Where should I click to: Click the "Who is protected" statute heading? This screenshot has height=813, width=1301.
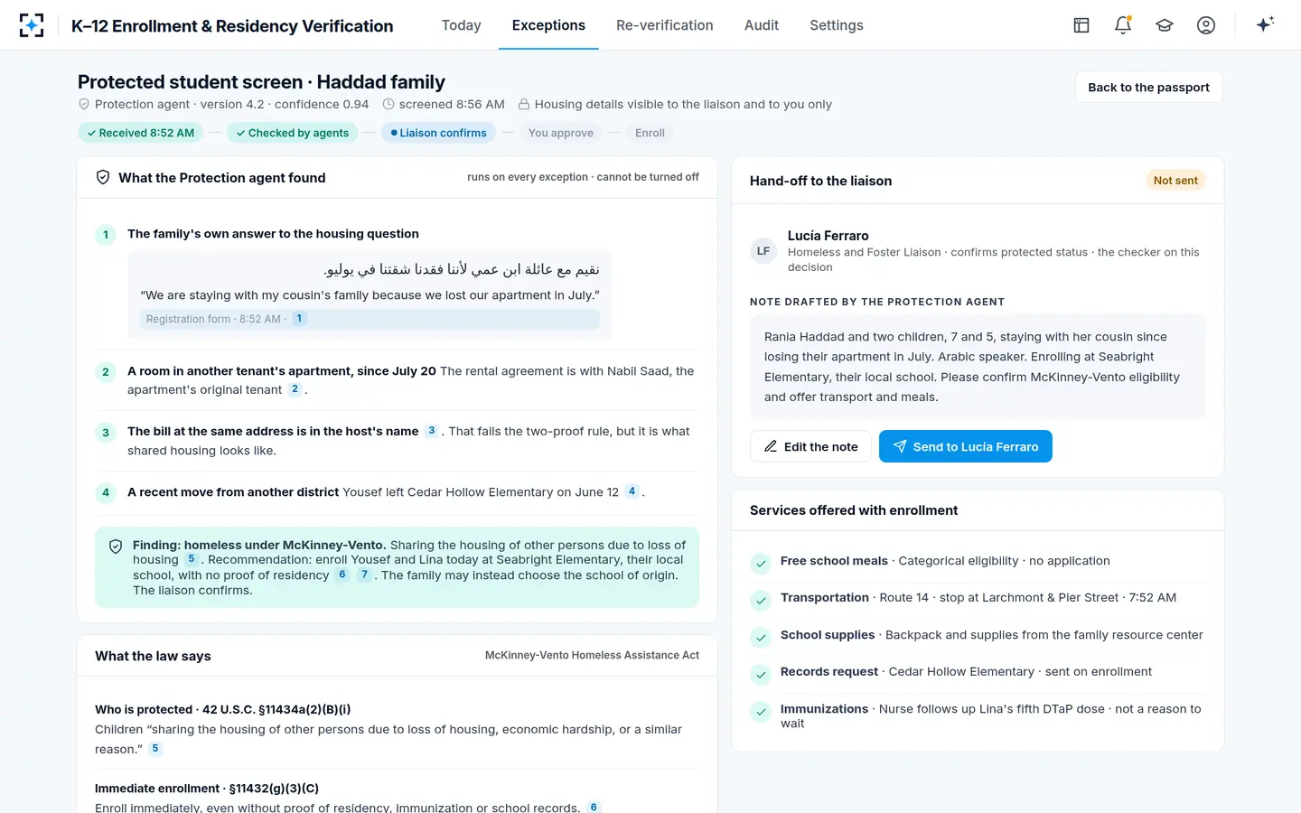[222, 709]
